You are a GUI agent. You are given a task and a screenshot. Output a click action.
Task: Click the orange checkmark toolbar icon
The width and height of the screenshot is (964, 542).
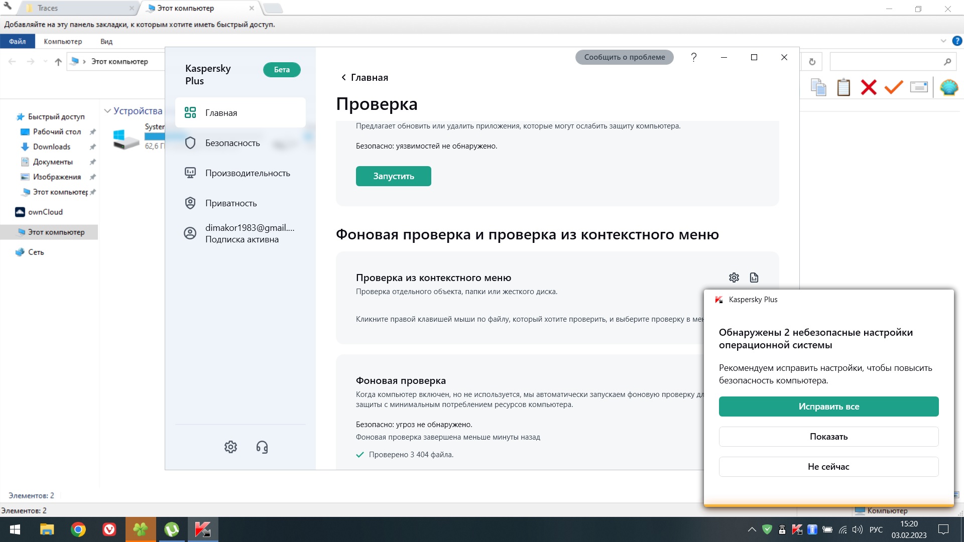coord(894,87)
